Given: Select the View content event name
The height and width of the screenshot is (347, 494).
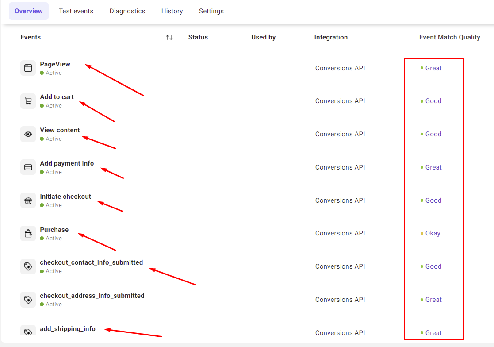Looking at the screenshot, I should coord(60,130).
